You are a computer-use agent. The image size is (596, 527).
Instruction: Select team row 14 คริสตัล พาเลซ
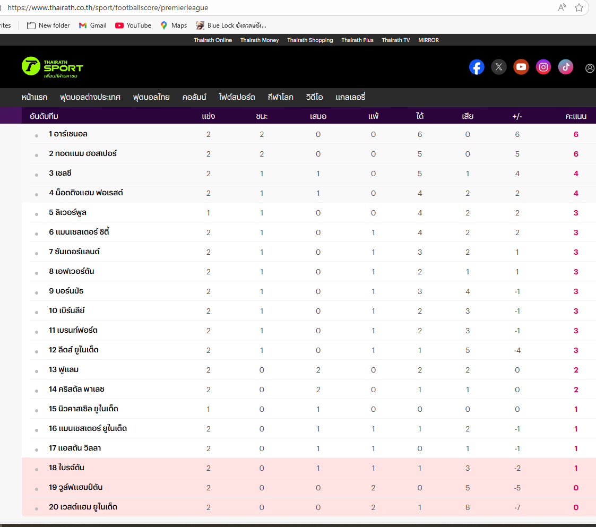point(309,390)
